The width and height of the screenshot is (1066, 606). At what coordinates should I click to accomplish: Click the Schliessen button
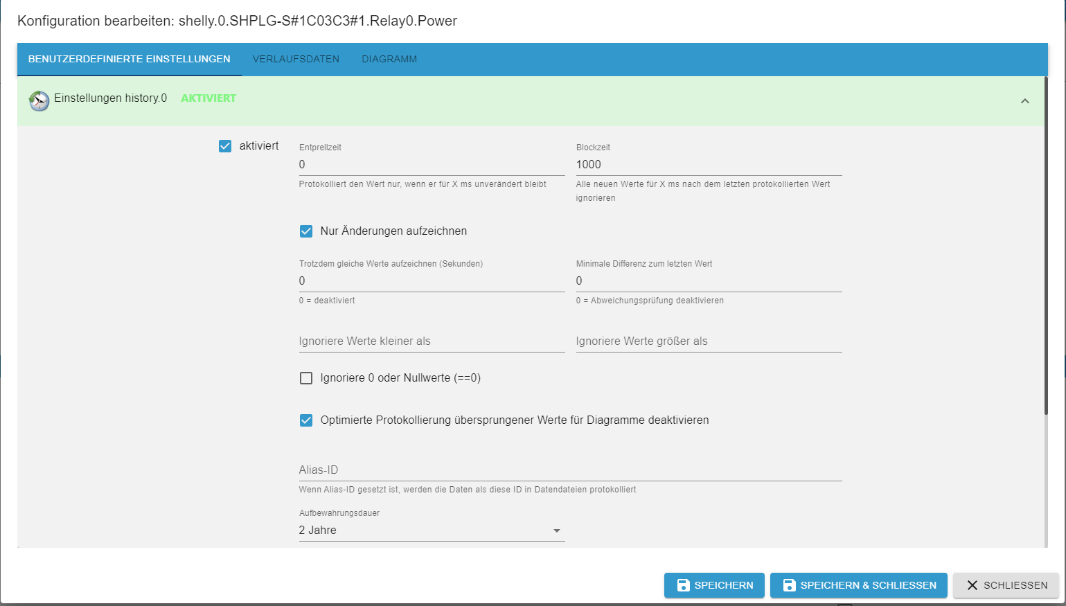pyautogui.click(x=1006, y=585)
